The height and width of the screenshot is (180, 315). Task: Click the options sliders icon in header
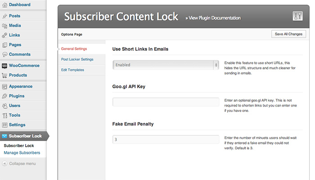297,16
